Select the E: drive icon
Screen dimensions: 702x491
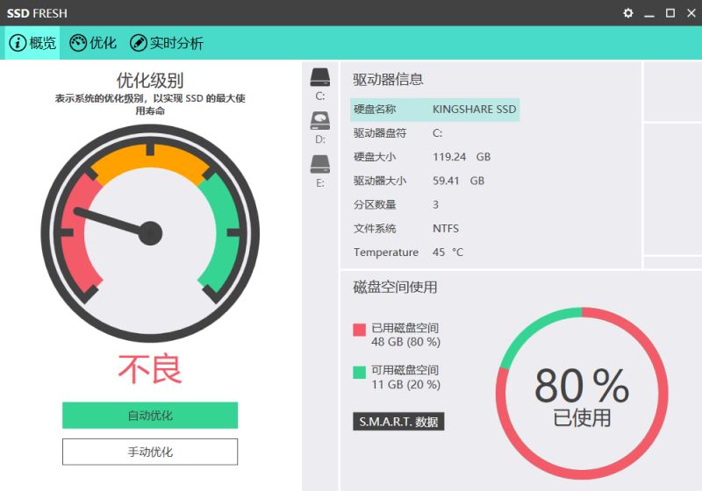(x=320, y=164)
